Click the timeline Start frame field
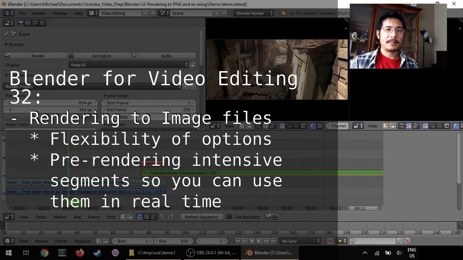 [x=132, y=241]
